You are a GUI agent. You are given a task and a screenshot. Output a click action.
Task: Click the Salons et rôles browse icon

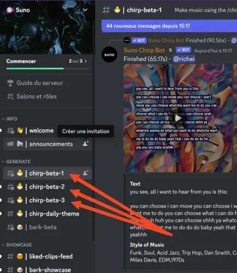coord(10,97)
